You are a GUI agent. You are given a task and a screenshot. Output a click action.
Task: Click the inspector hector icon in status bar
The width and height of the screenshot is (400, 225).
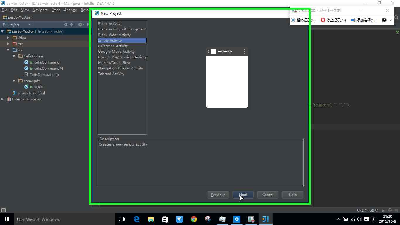point(390,210)
